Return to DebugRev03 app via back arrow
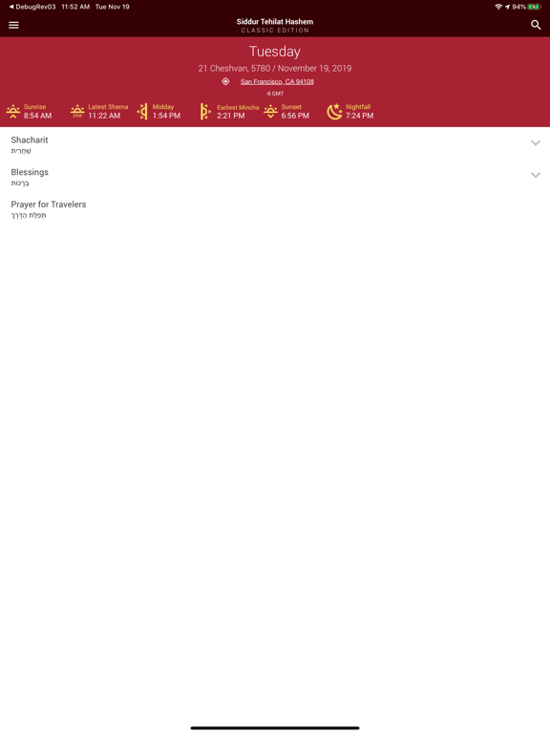This screenshot has height=734, width=550. click(x=32, y=7)
